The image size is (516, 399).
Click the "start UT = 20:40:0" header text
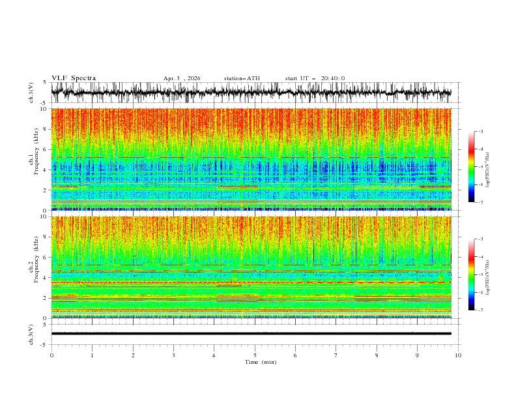pyautogui.click(x=315, y=78)
